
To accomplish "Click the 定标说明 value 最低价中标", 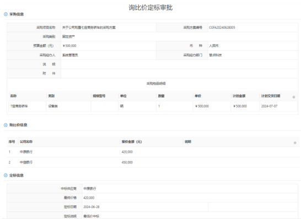I will (x=91, y=216).
